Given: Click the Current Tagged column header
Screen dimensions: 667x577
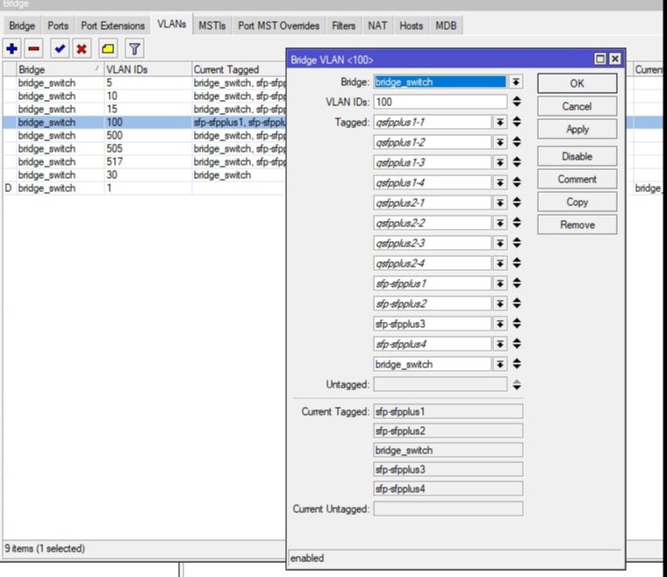Looking at the screenshot, I should tap(238, 69).
